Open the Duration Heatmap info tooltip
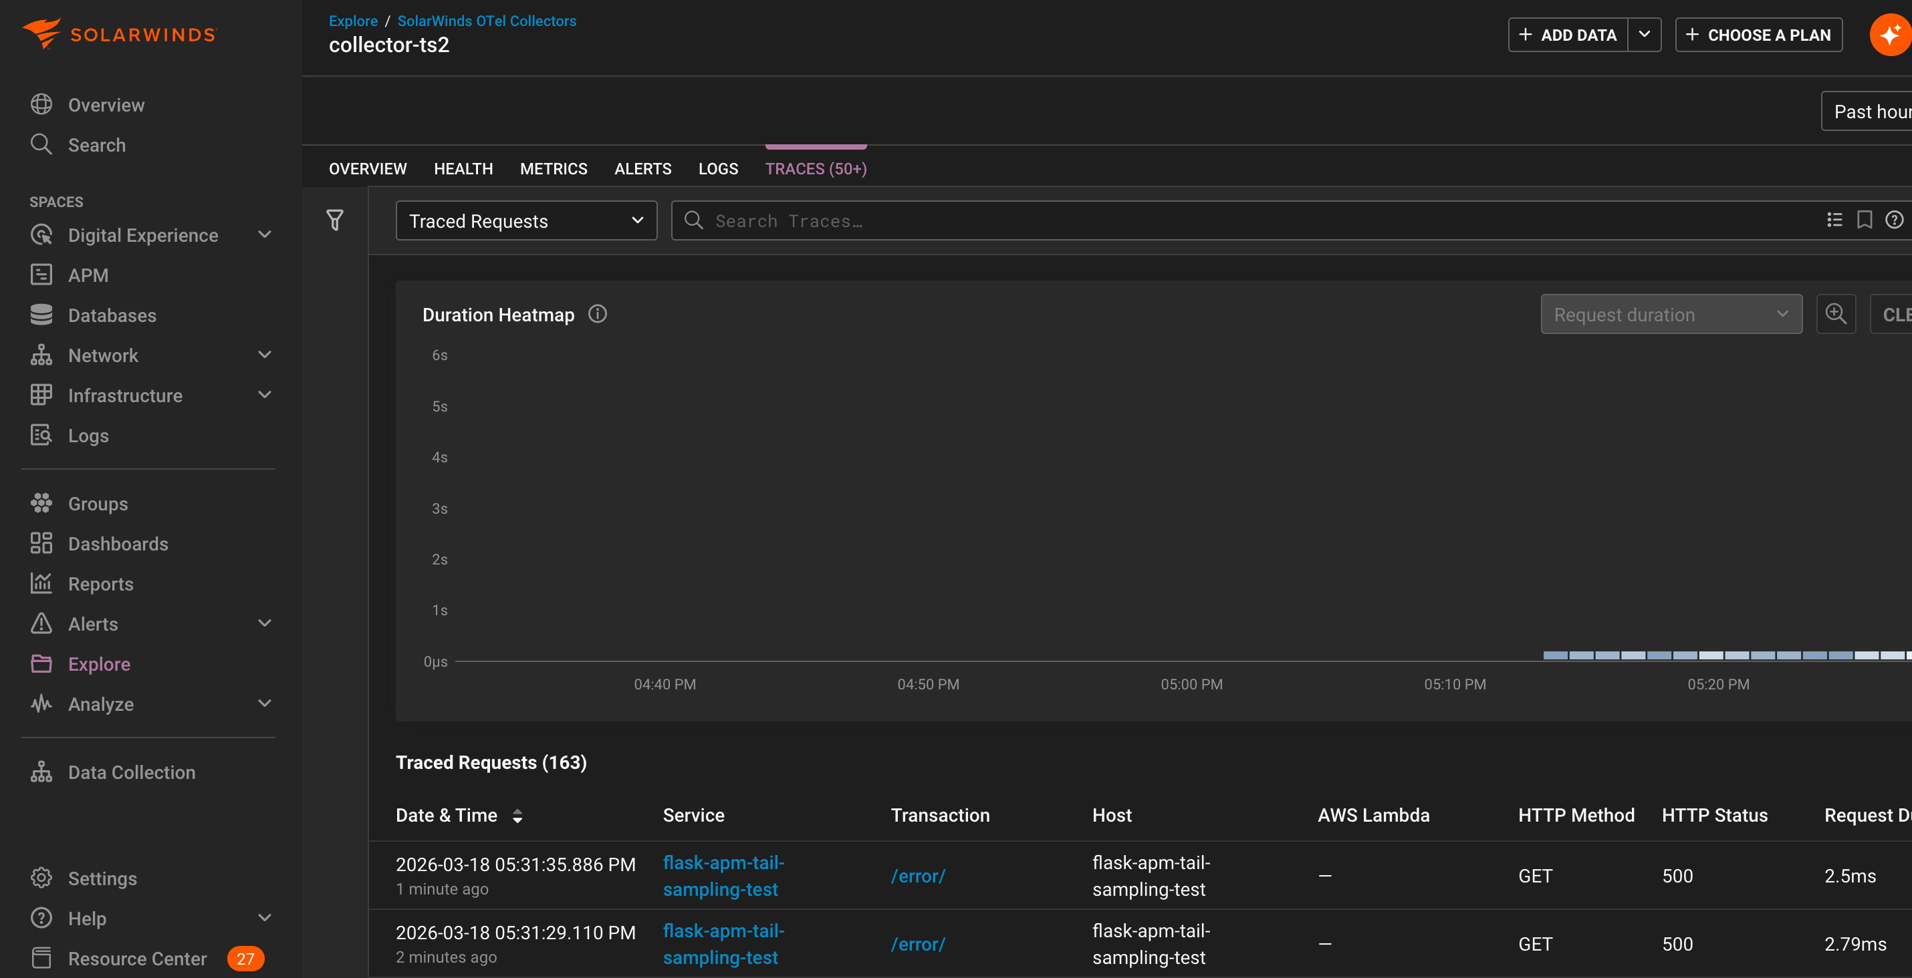This screenshot has width=1912, height=978. (x=598, y=314)
